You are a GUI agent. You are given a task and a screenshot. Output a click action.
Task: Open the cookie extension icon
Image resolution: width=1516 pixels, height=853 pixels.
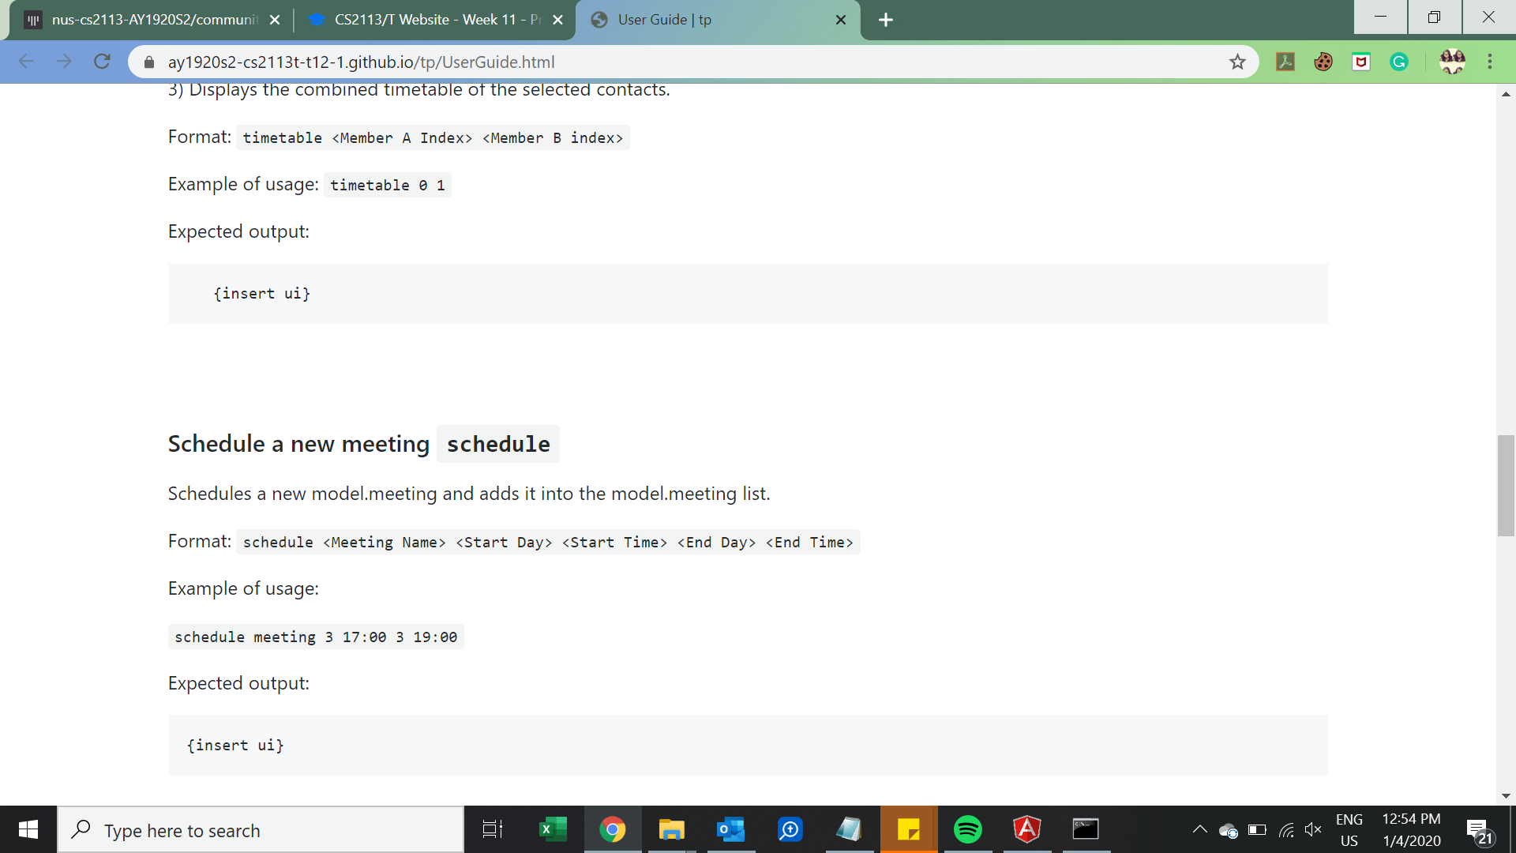(x=1323, y=62)
